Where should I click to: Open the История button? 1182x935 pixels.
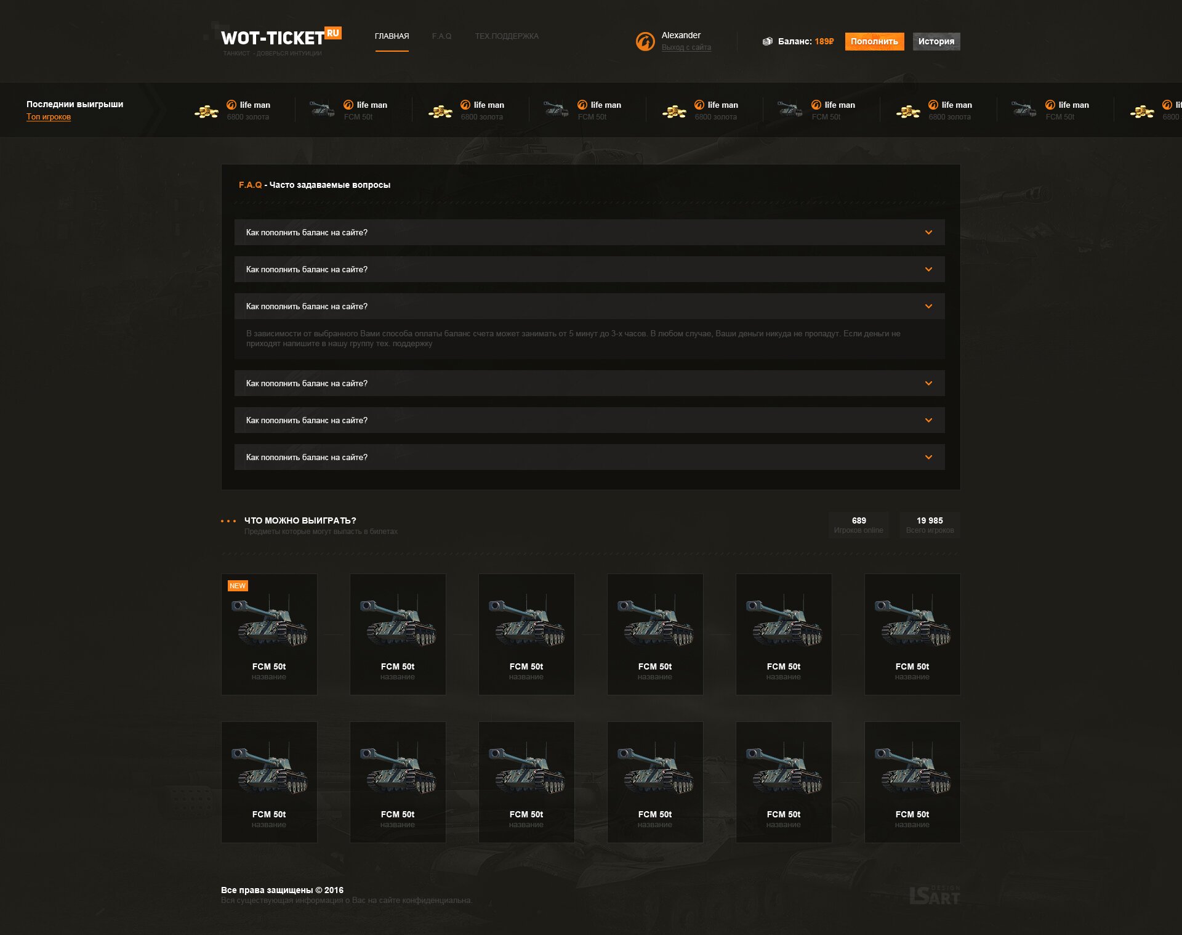coord(936,41)
